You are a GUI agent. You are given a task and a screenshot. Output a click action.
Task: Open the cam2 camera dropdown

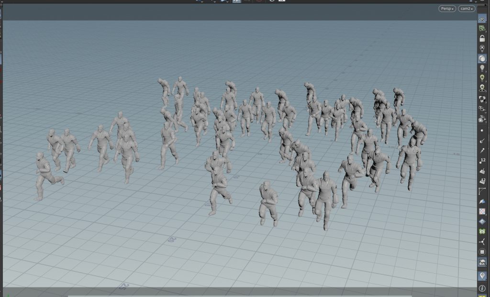pyautogui.click(x=467, y=9)
